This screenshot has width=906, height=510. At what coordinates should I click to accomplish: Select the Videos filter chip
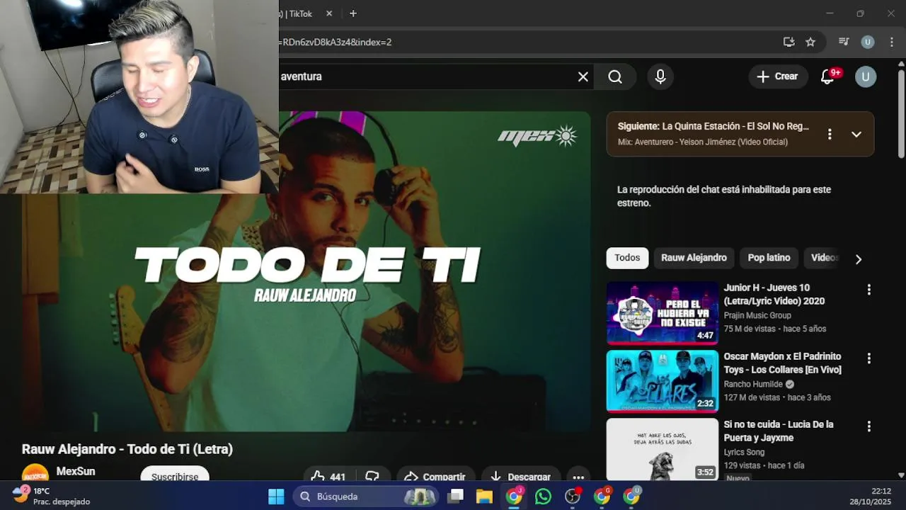click(x=824, y=258)
